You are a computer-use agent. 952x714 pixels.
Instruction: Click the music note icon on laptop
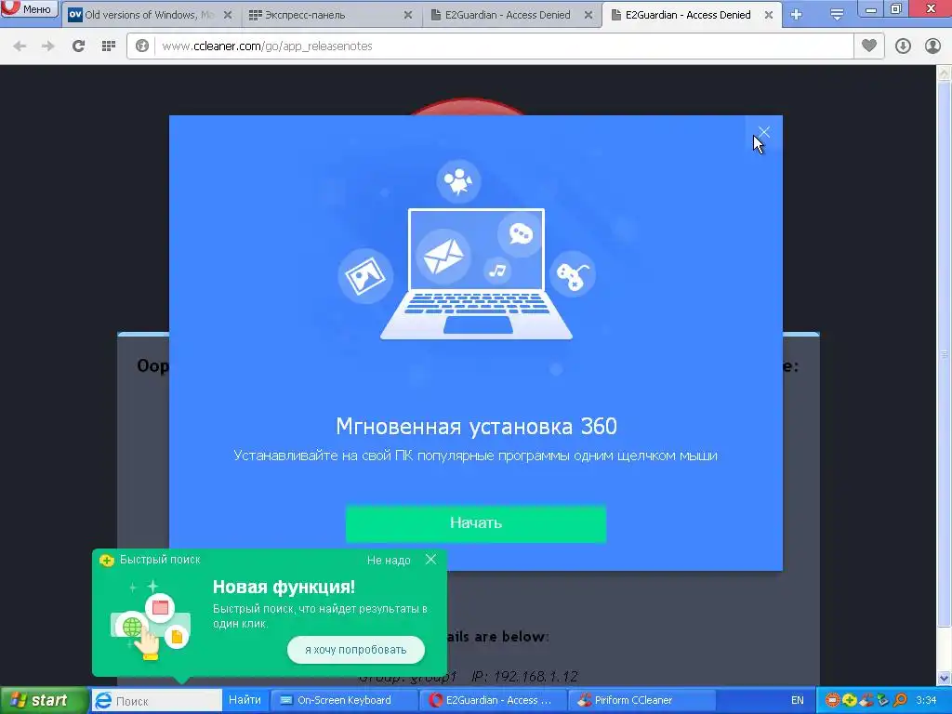tap(498, 270)
